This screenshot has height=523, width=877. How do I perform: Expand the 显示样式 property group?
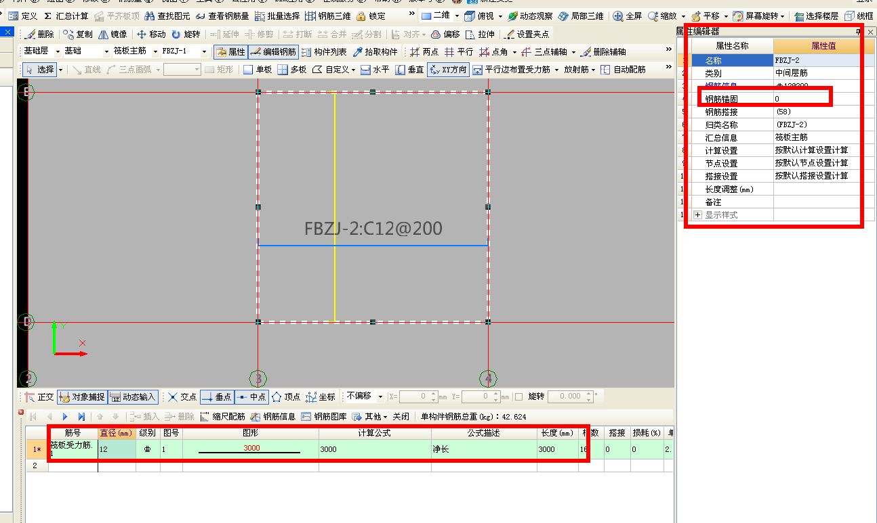tap(697, 214)
